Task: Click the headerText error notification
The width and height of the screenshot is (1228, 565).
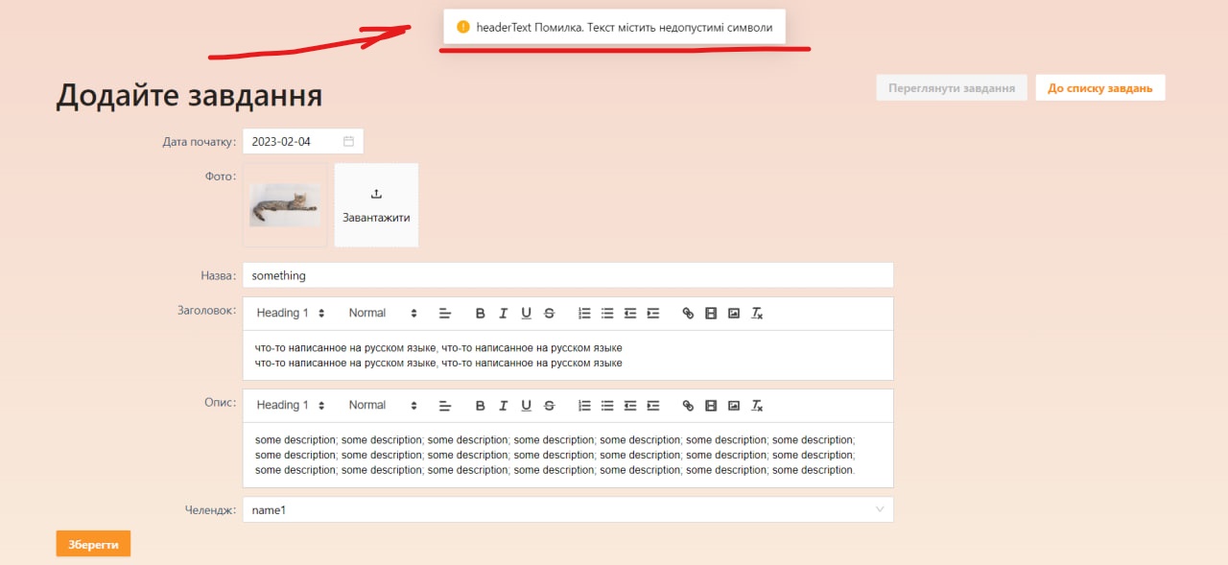Action: [x=615, y=27]
